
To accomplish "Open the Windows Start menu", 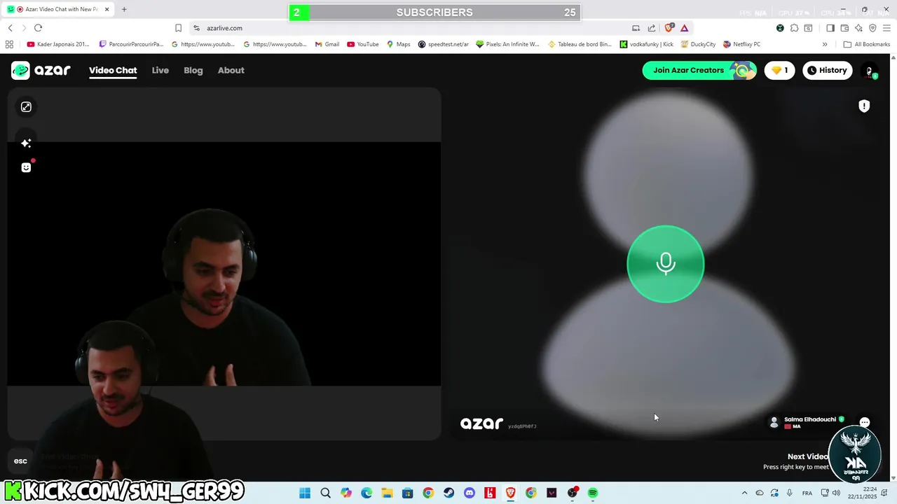I will point(305,493).
